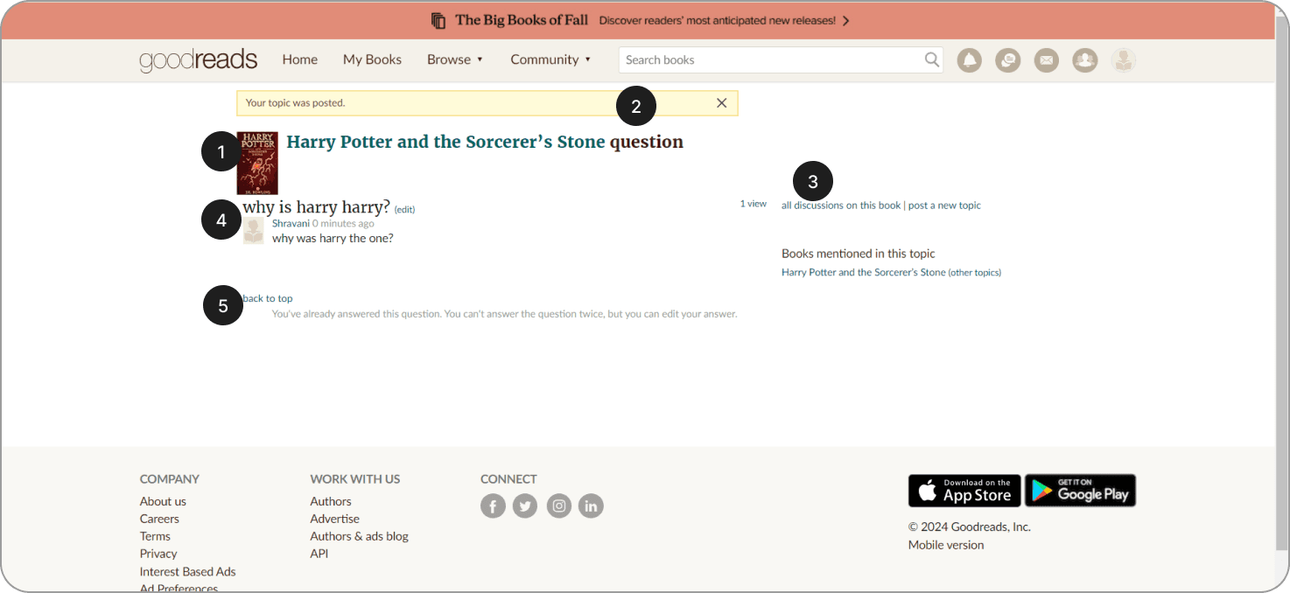Open API footer link
Viewport: 1290px width, 593px height.
pos(319,554)
